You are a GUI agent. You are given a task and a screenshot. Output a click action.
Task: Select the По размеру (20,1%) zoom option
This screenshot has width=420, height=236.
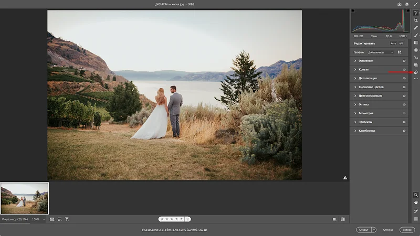15,219
